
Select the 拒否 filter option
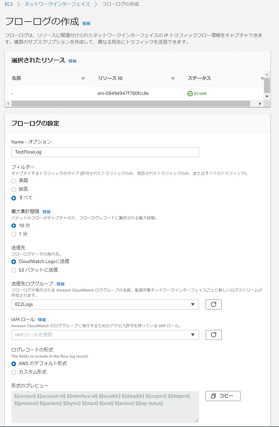point(14,190)
